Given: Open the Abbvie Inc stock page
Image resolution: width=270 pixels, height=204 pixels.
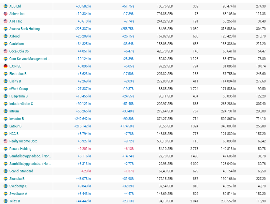Looking at the screenshot, I should tap(17, 14).
